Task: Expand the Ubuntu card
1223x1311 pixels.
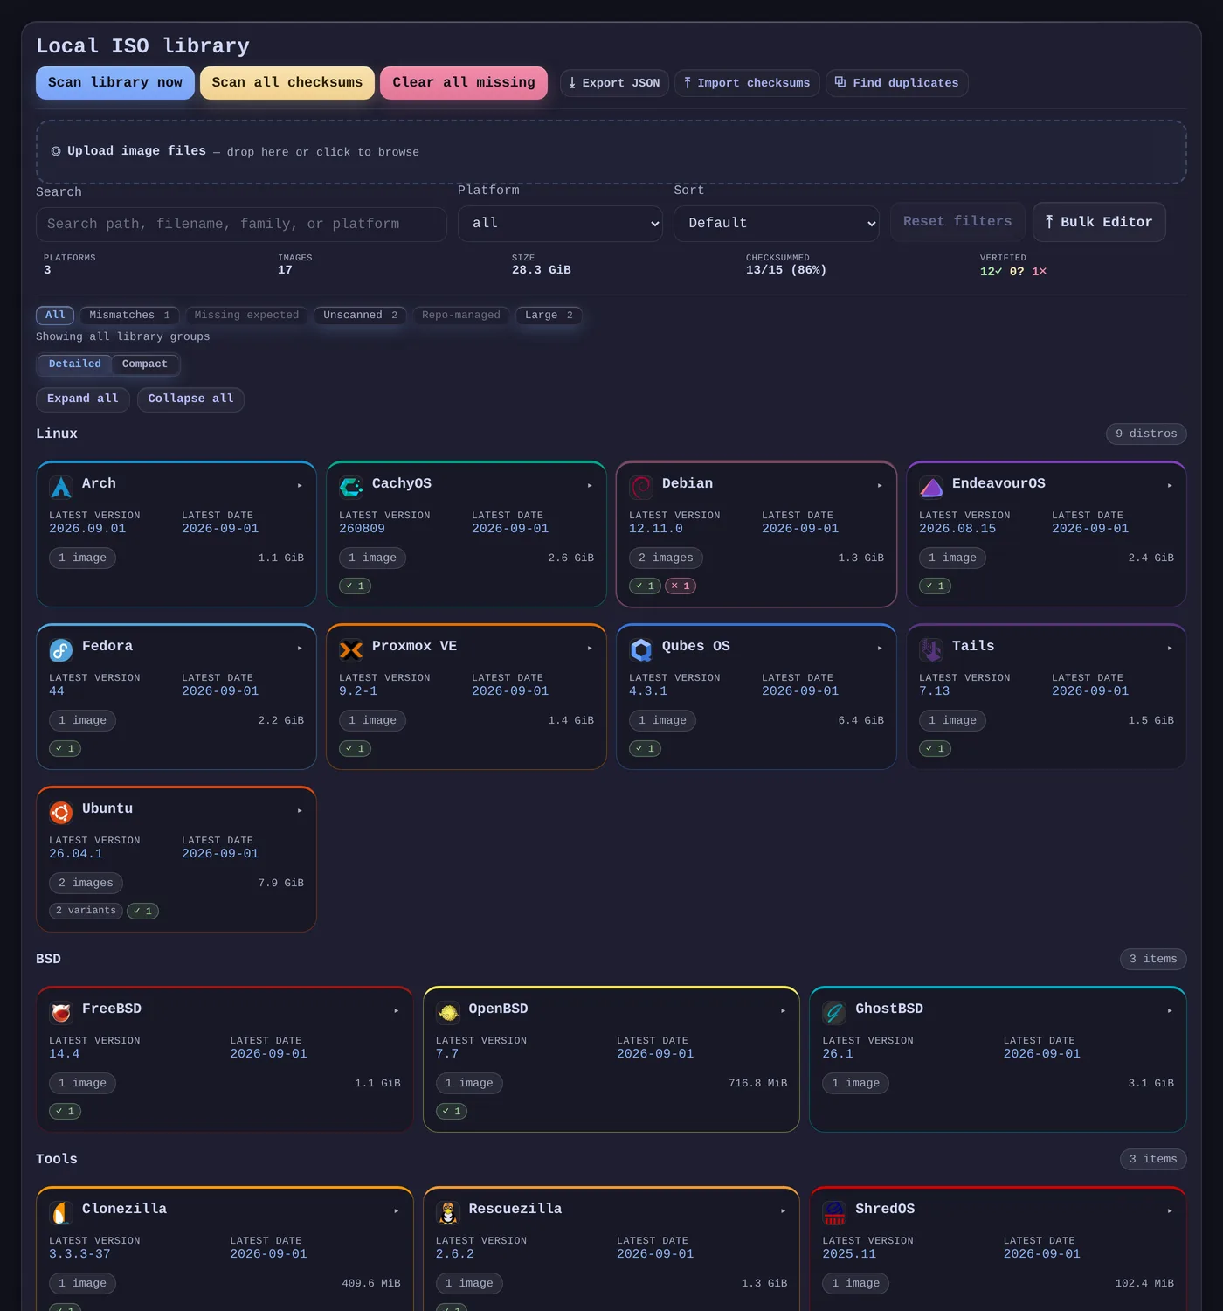Action: [300, 810]
